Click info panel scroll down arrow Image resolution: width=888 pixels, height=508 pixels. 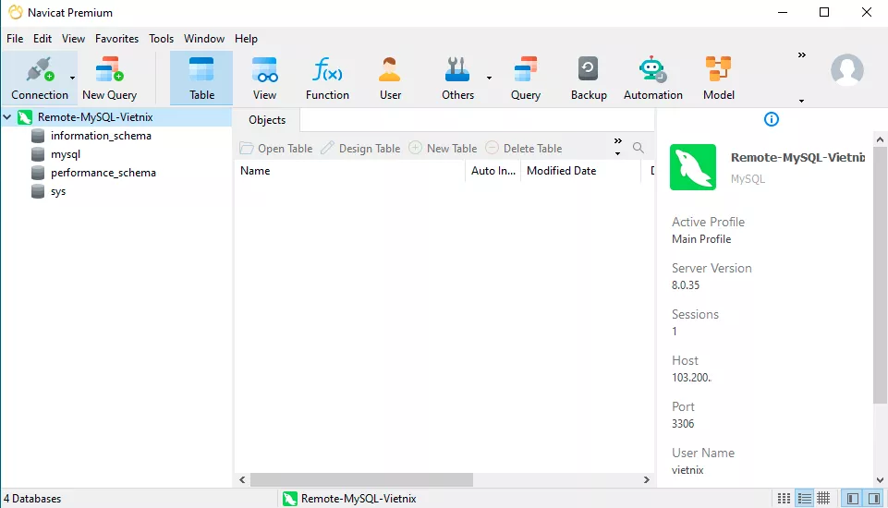tap(880, 479)
